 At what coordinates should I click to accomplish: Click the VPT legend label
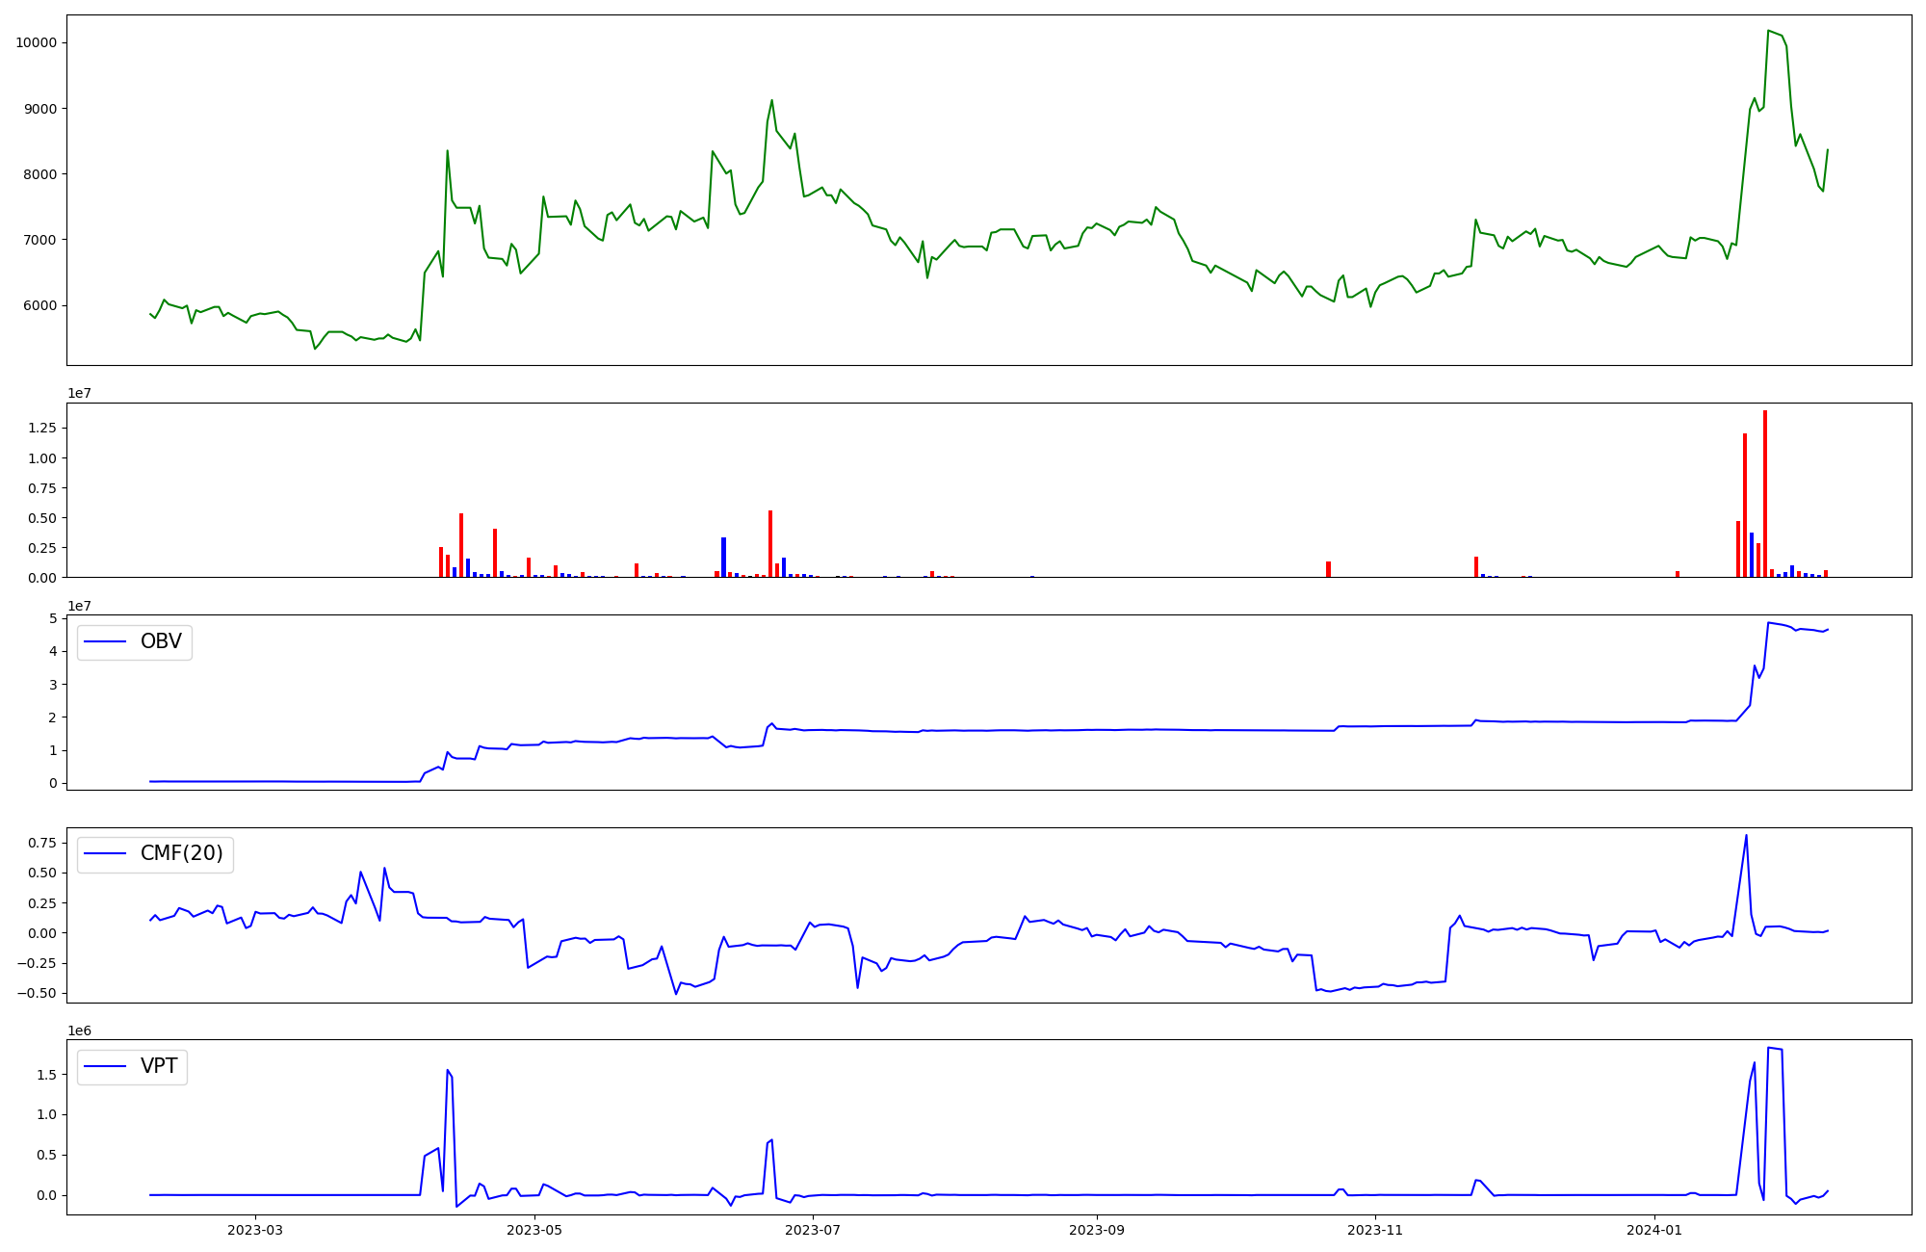point(159,1066)
